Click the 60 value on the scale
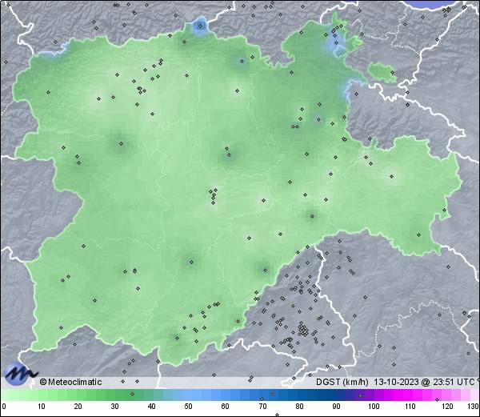This screenshot has height=417, width=480. 226,407
